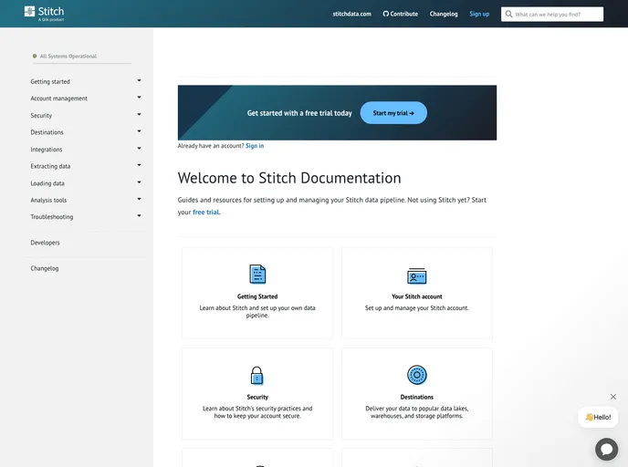This screenshot has height=467, width=628.
Task: Open Developers sidebar link
Action: [45, 243]
